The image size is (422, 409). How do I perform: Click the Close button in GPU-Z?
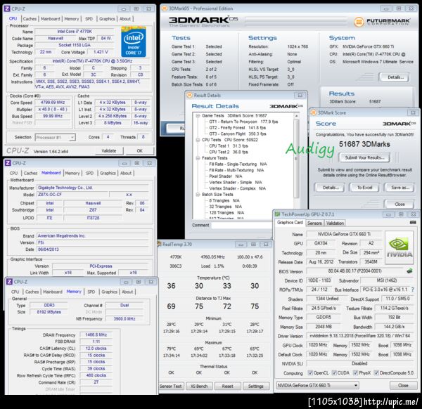tap(403, 385)
